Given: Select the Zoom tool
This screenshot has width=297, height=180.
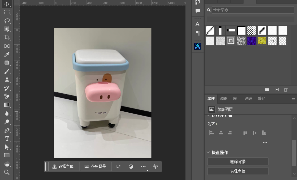Looking at the screenshot, I should pyautogui.click(x=7, y=172).
